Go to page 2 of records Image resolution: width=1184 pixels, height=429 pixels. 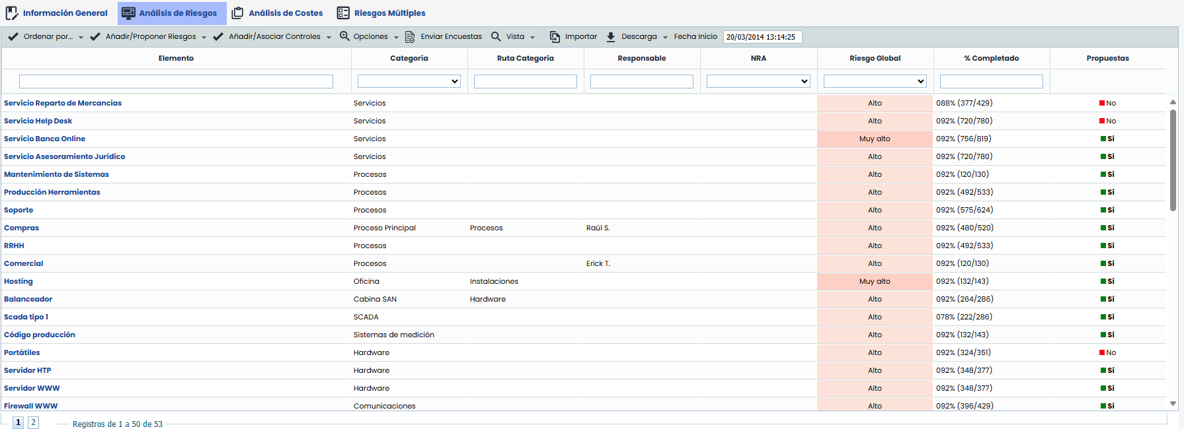[x=33, y=422]
